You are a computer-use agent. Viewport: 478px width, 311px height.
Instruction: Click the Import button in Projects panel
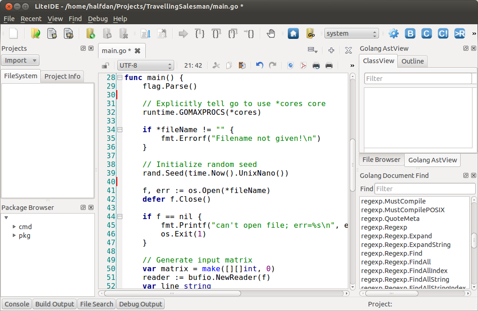click(x=20, y=60)
